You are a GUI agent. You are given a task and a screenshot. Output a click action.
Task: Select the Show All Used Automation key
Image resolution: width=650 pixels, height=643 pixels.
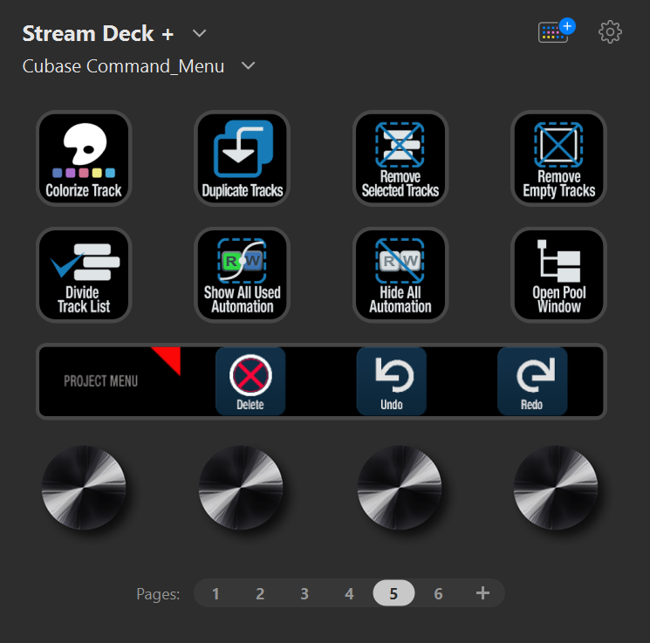click(242, 275)
